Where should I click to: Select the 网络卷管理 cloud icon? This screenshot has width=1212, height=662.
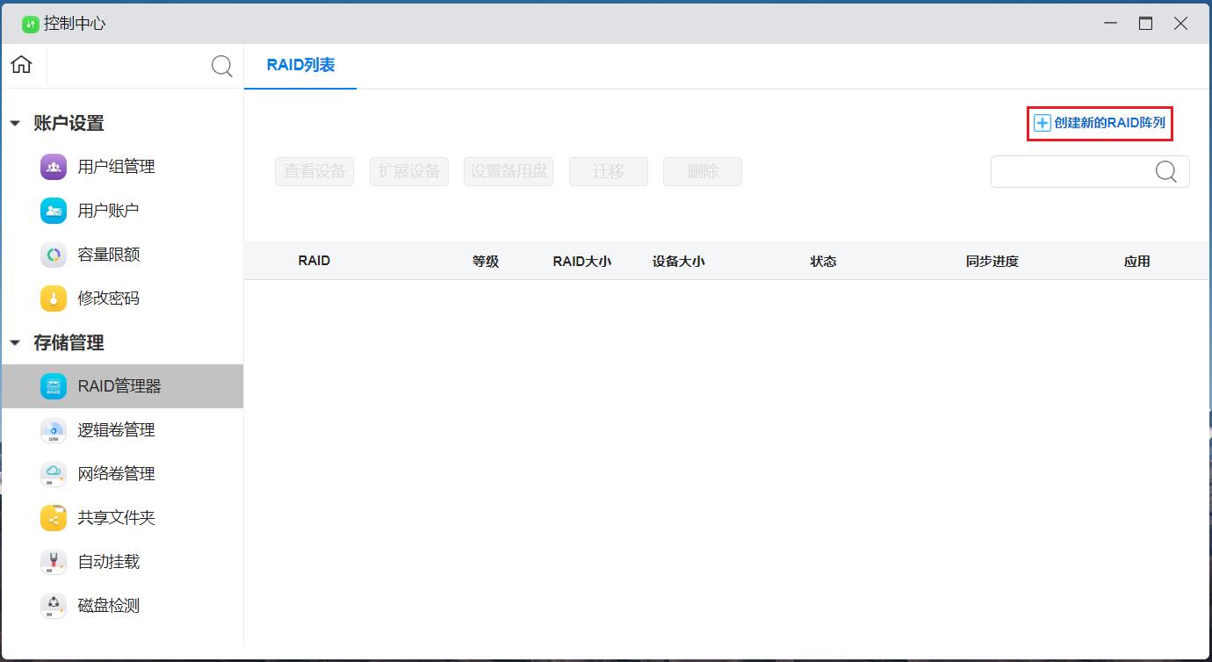tap(54, 474)
